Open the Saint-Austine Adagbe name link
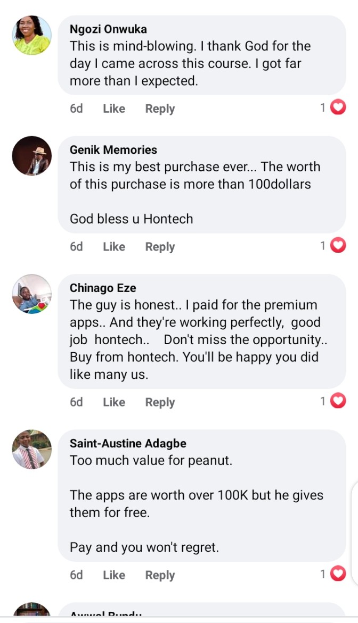358x623 pixels. pos(128,444)
